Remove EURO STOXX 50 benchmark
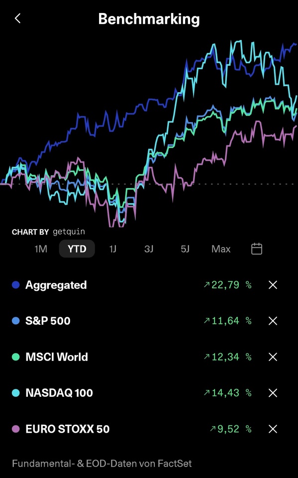The width and height of the screenshot is (298, 478). click(x=273, y=429)
